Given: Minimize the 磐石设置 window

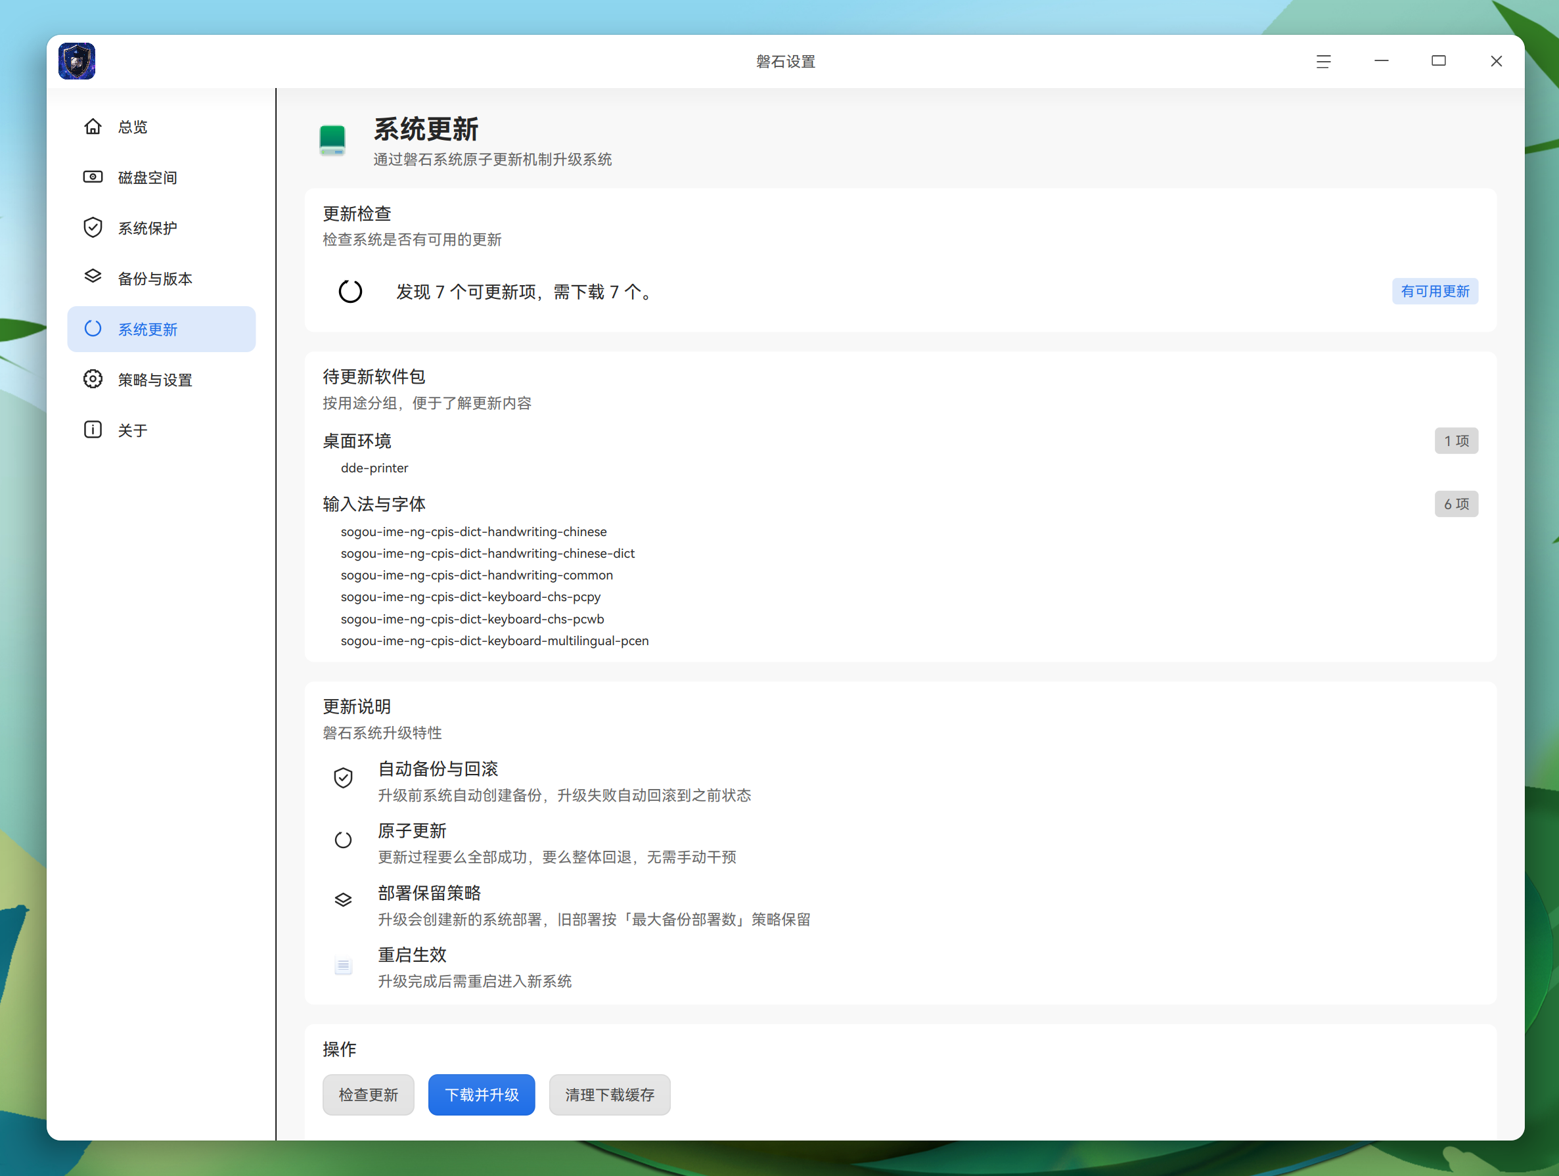Looking at the screenshot, I should (1381, 61).
